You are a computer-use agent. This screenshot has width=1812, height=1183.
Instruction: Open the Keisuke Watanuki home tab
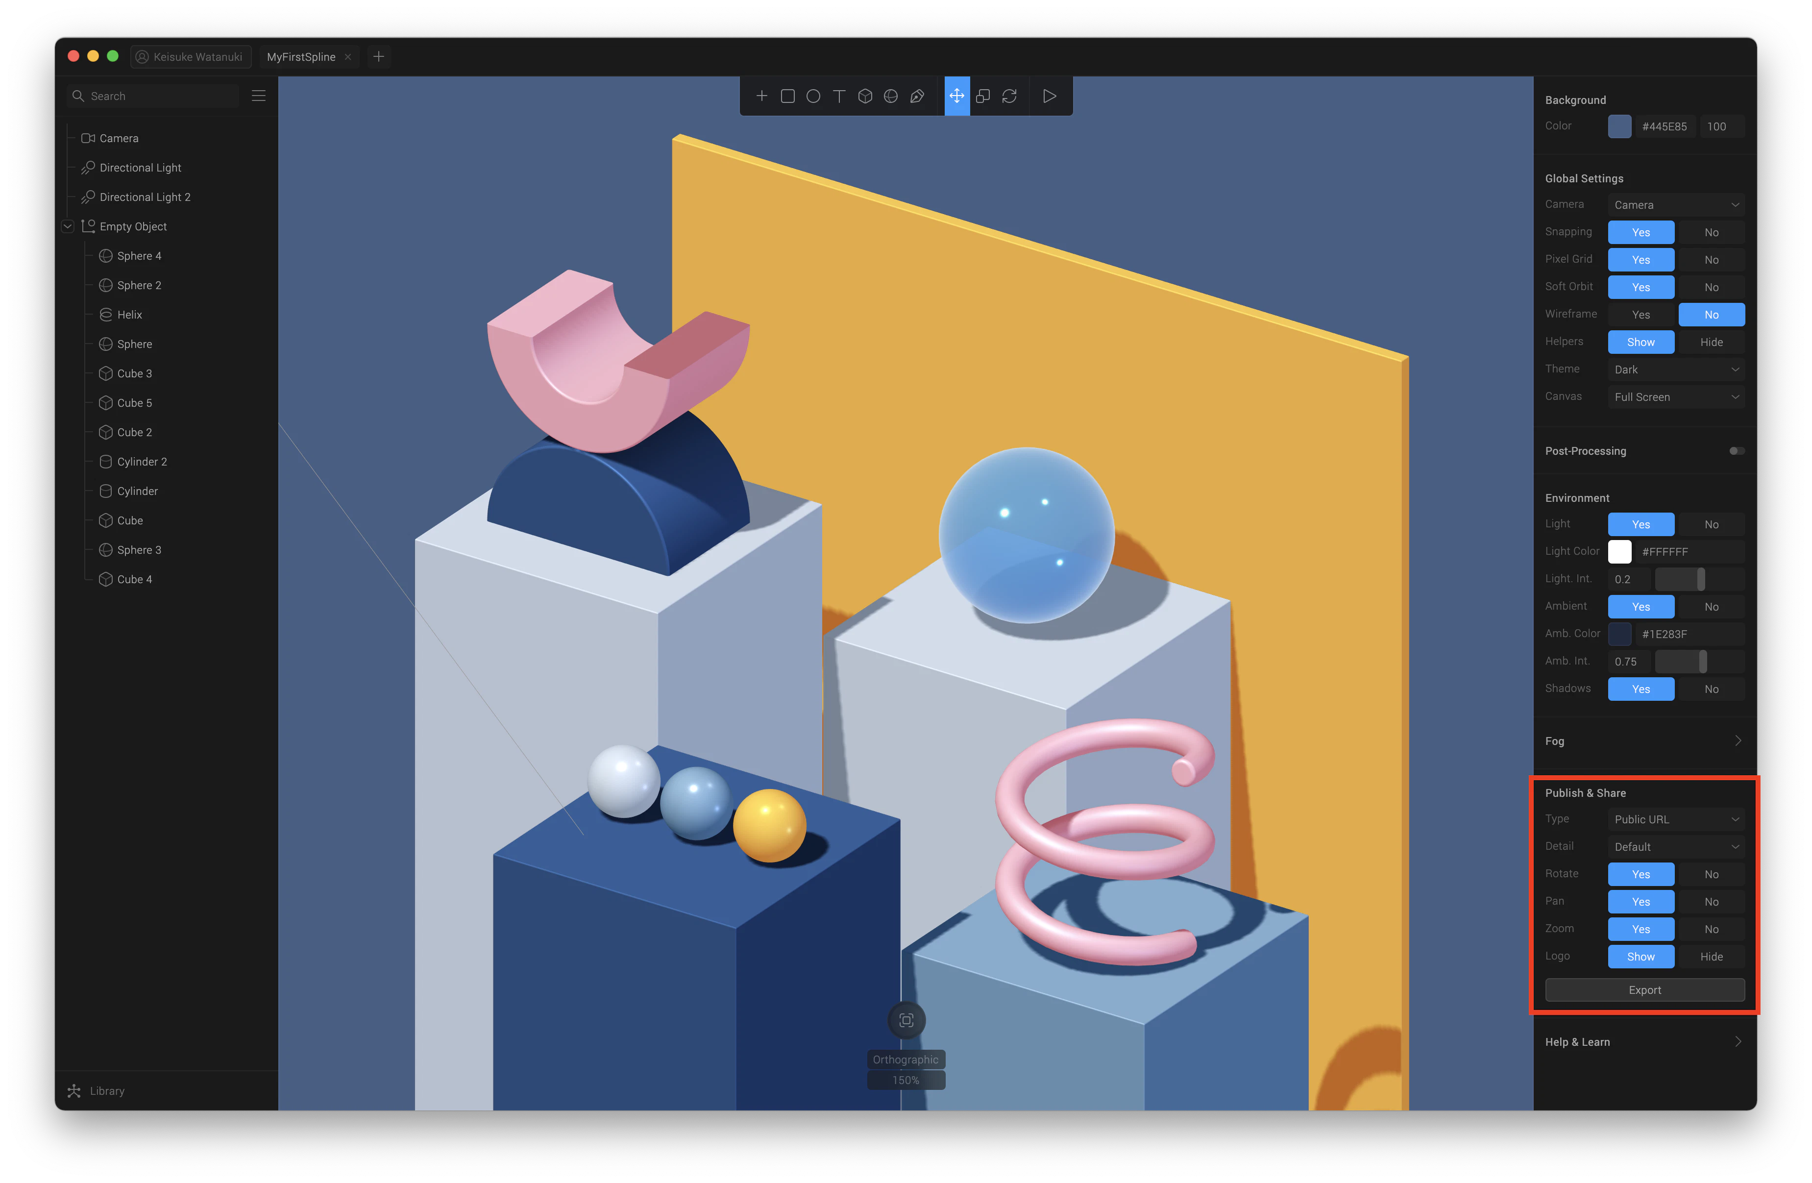click(x=190, y=57)
